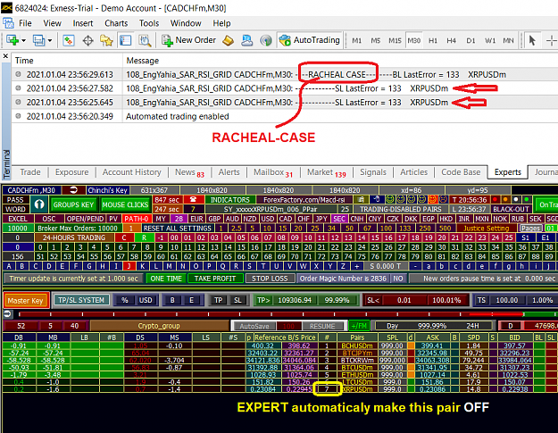Open the File menu
This screenshot has height=433, width=558.
pyautogui.click(x=25, y=23)
